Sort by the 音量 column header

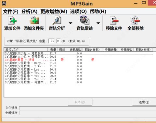click(52, 50)
